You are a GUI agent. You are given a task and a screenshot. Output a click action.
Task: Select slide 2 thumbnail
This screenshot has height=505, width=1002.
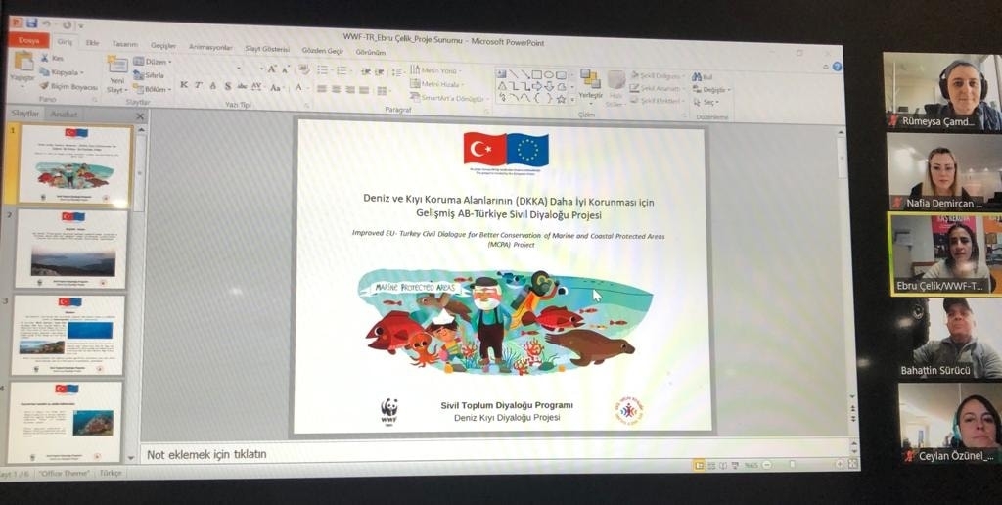pyautogui.click(x=70, y=248)
